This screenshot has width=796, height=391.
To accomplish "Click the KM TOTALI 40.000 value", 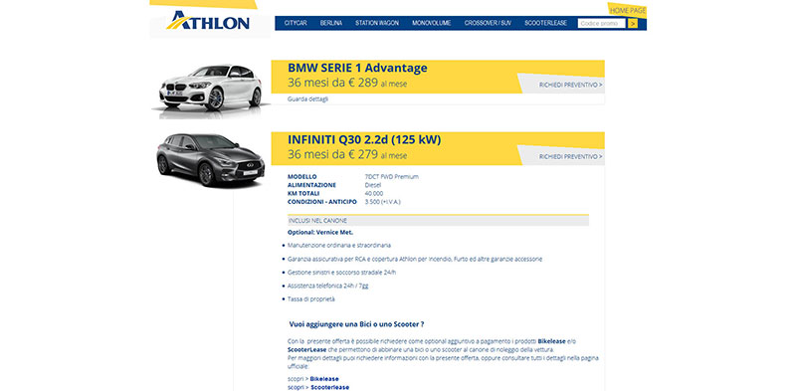I will click(374, 193).
